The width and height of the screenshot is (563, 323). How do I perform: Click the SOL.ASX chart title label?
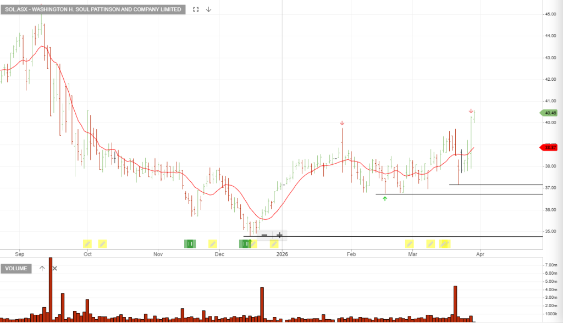pos(93,9)
